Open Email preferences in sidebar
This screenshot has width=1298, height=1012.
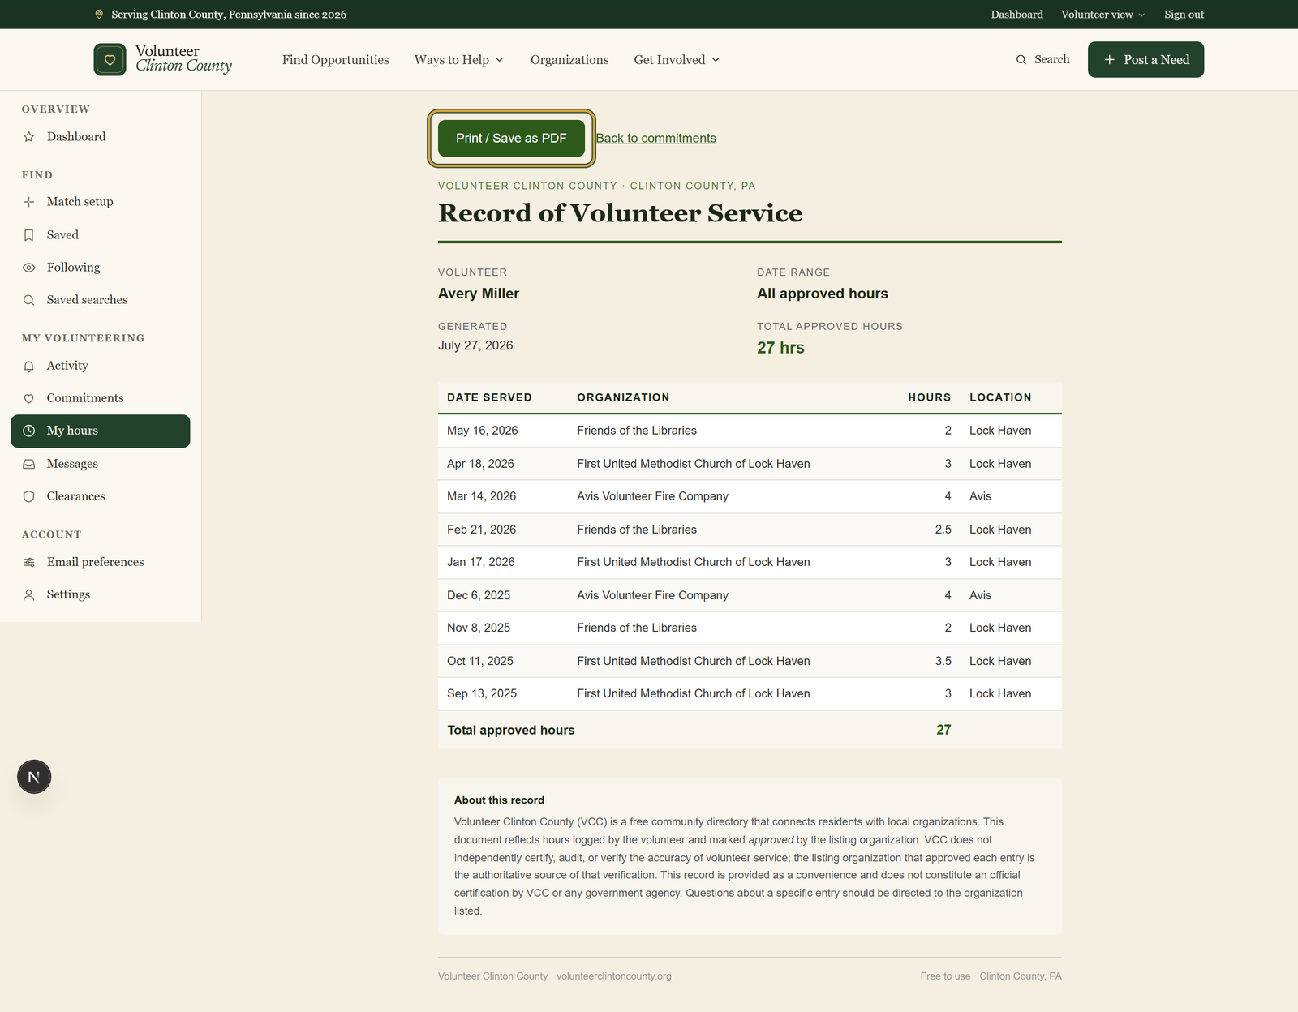(x=101, y=562)
